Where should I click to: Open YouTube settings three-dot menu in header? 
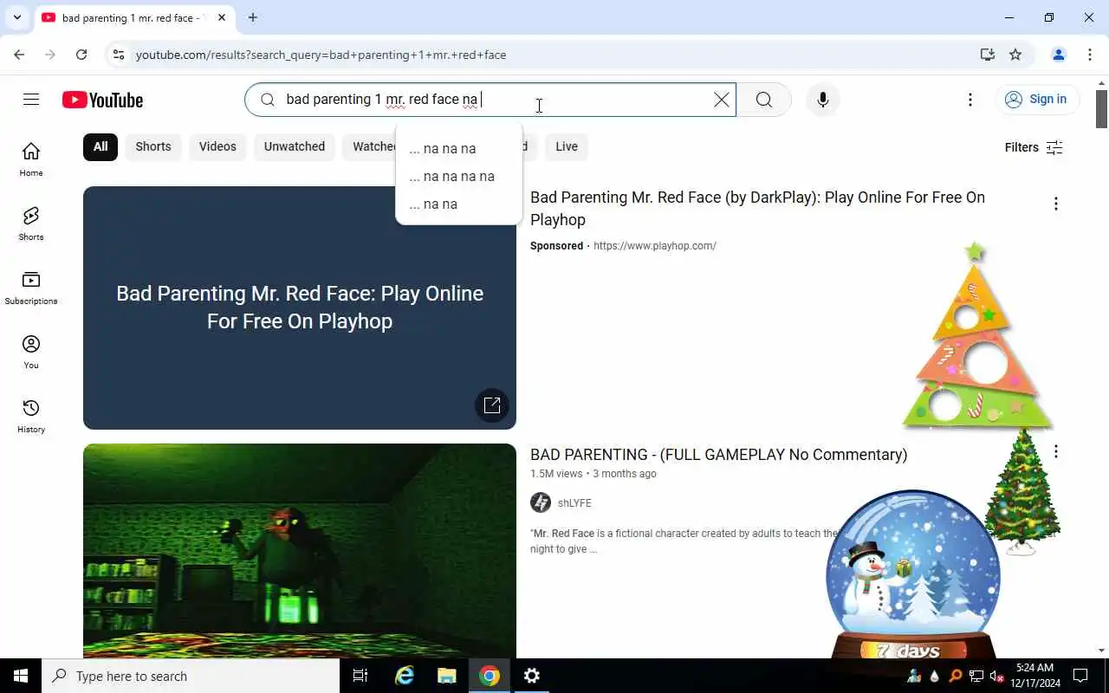tap(970, 100)
